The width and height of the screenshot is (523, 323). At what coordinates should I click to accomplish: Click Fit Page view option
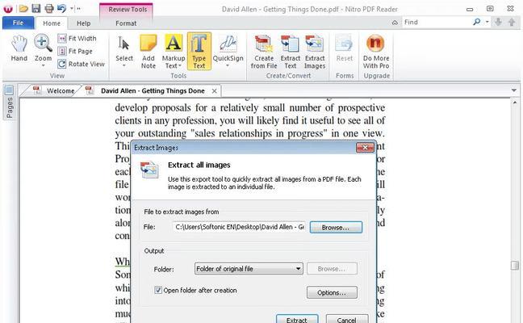click(x=75, y=51)
